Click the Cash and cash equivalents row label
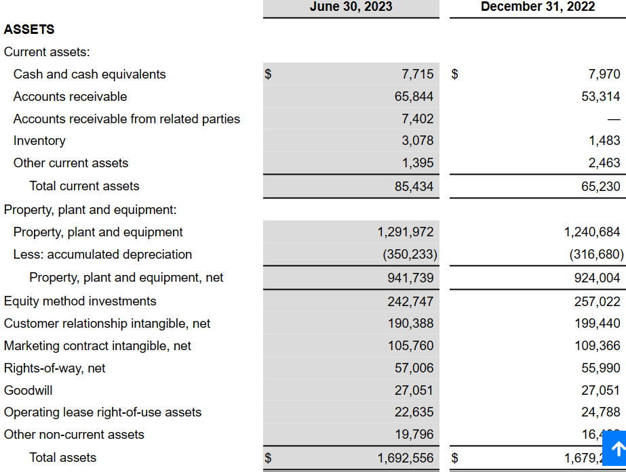 coord(90,74)
